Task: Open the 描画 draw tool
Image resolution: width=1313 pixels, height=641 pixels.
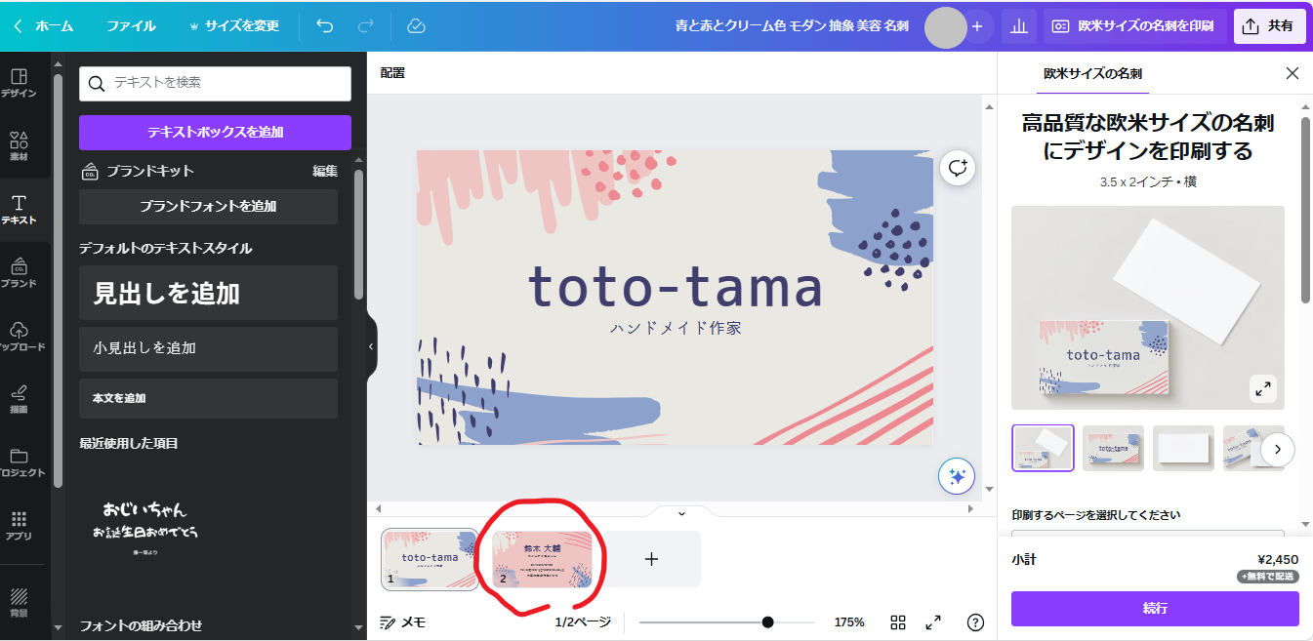Action: (19, 398)
